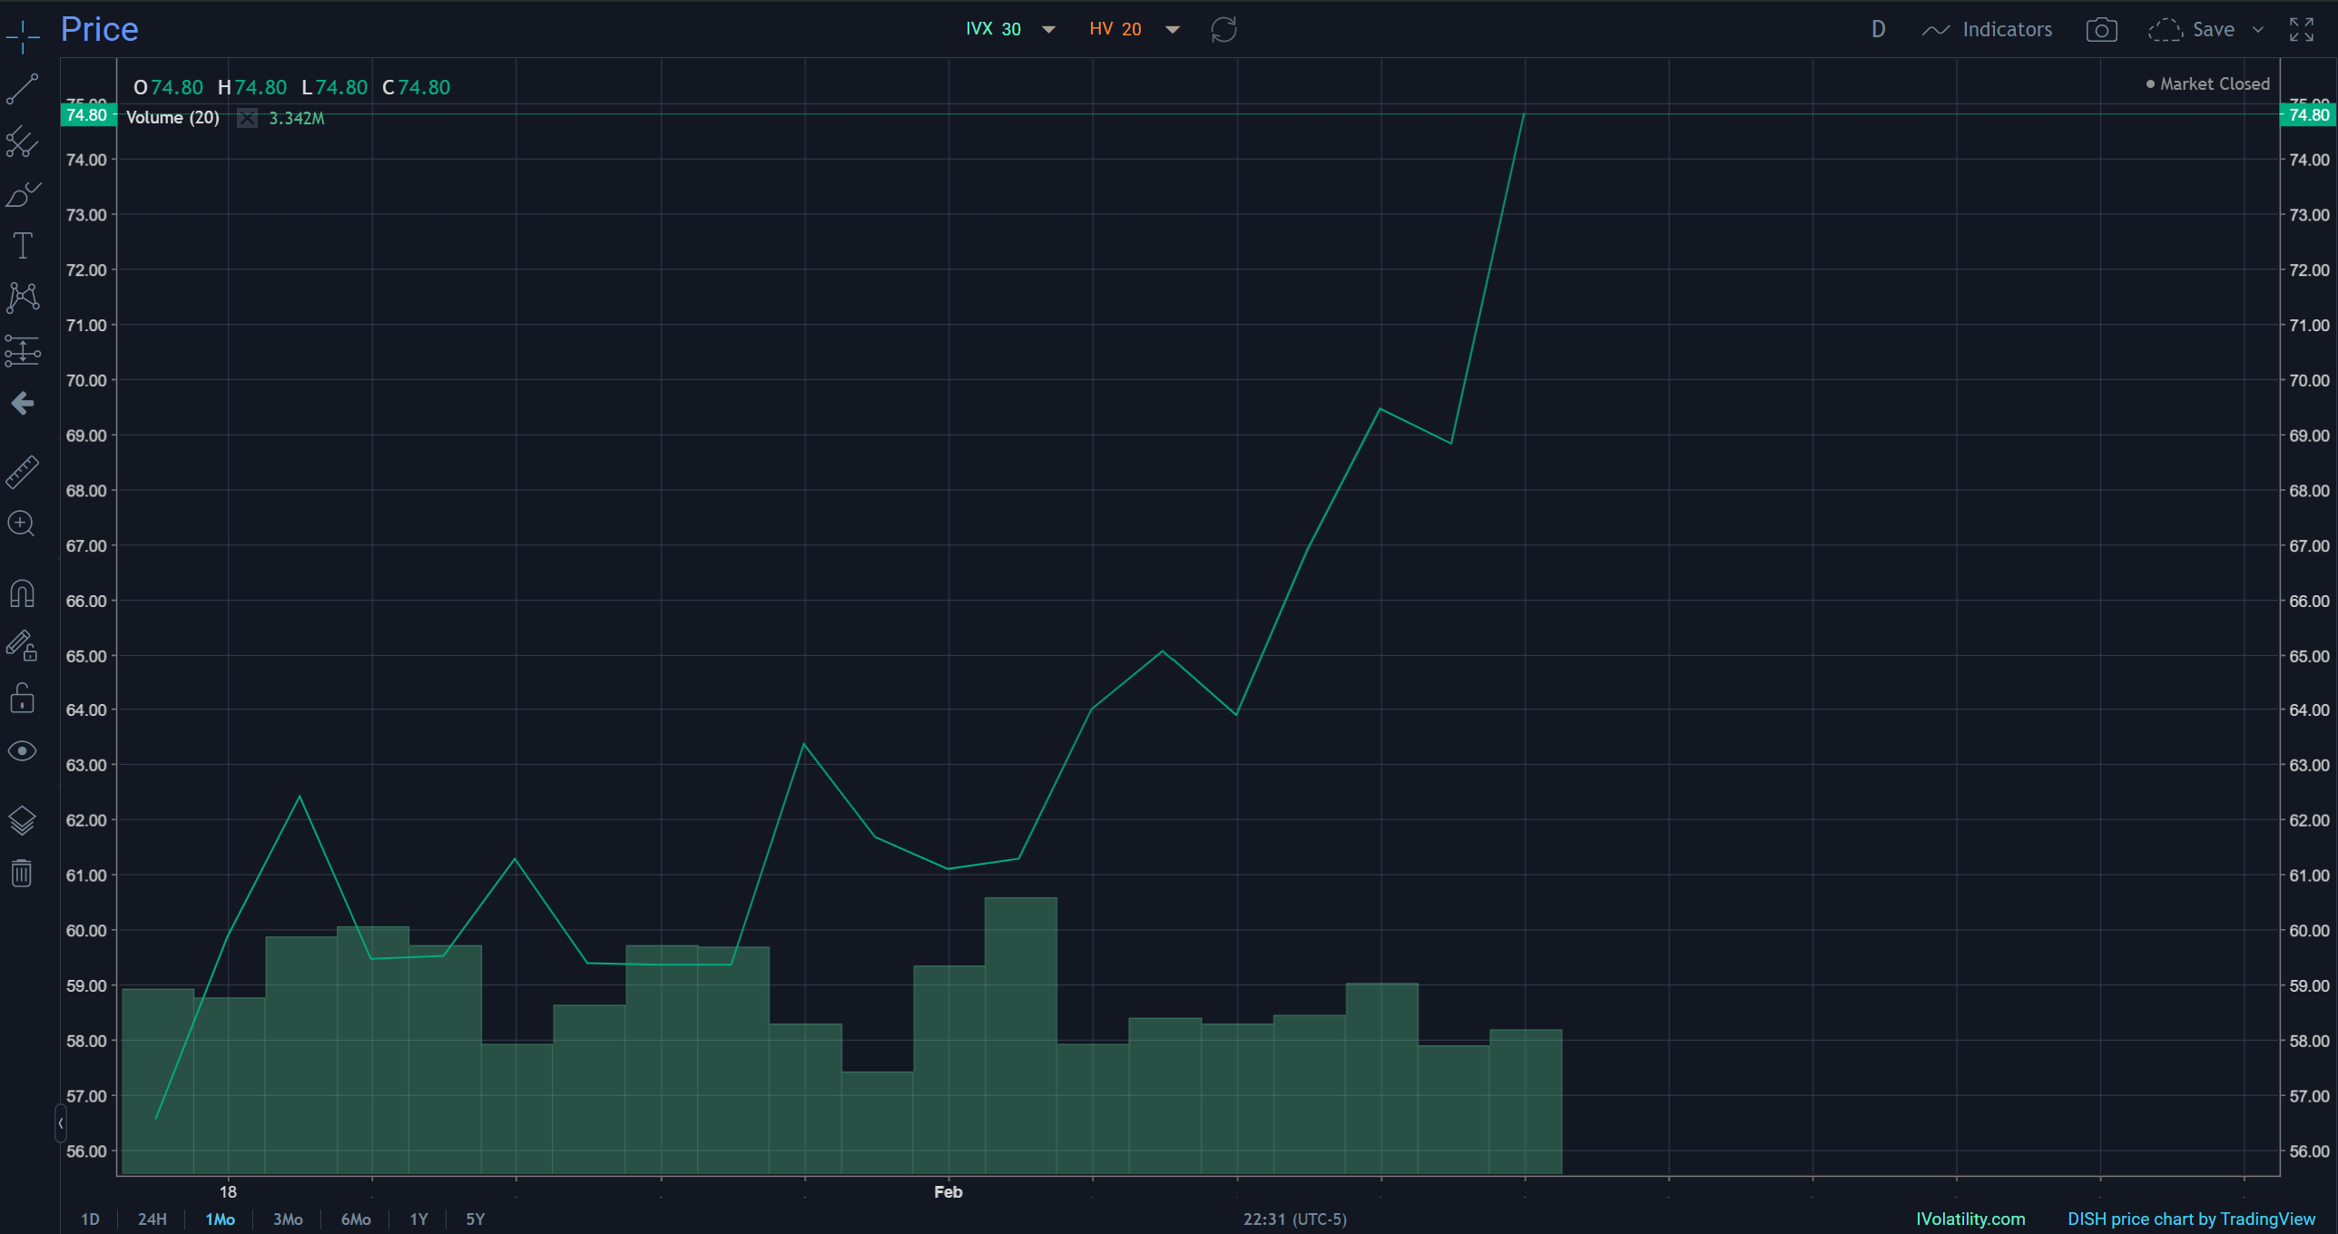This screenshot has height=1234, width=2338.
Task: Open the prediction and measurement tools
Action: [x=22, y=351]
